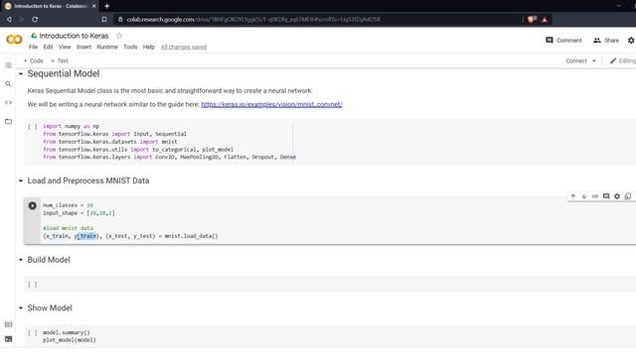The image size is (636, 357).
Task: Click the Connect button
Action: pos(576,60)
